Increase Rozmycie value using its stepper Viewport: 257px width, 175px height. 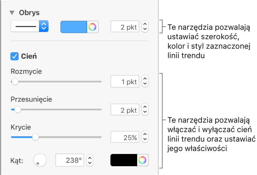coord(145,79)
